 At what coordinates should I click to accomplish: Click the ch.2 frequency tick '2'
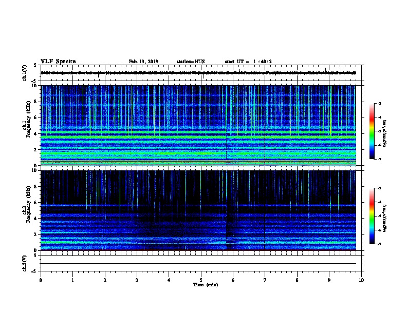[35, 234]
